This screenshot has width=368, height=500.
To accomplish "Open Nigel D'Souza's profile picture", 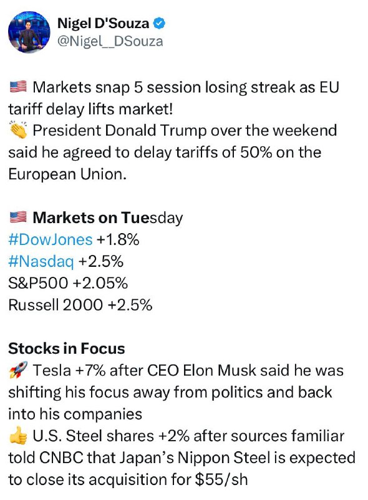I will point(29,32).
